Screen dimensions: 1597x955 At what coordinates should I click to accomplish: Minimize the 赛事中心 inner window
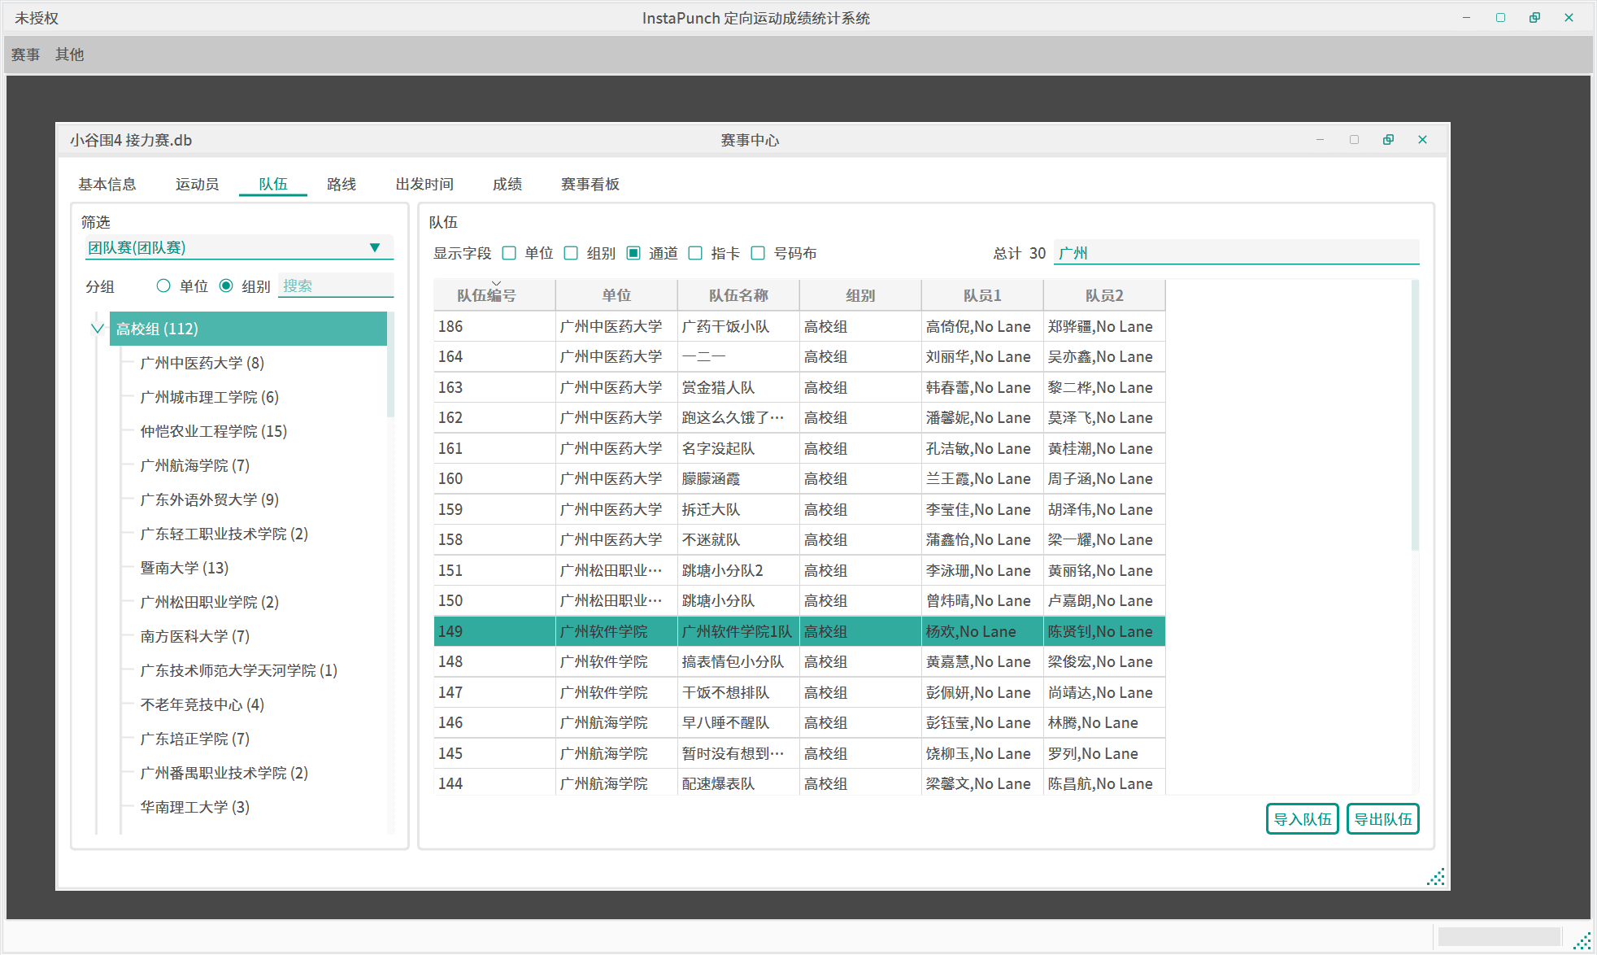click(x=1320, y=140)
